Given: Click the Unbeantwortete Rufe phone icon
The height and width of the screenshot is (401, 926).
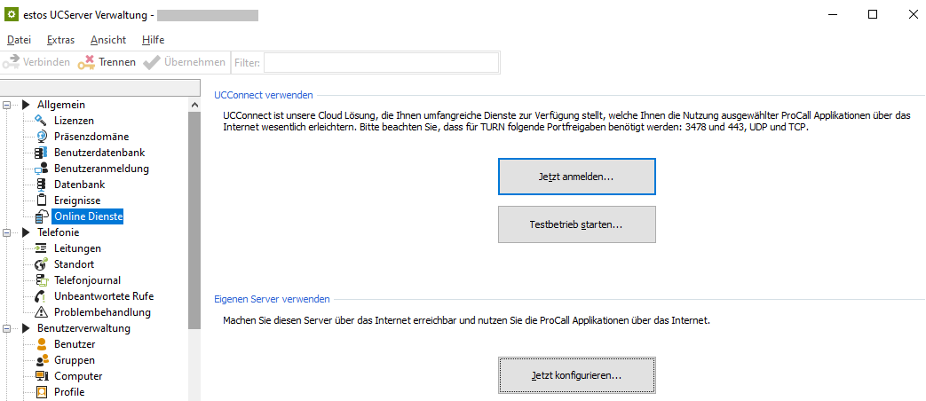Looking at the screenshot, I should point(42,296).
